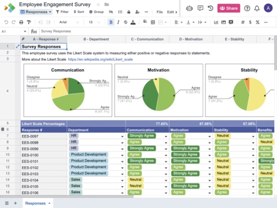Open the notifications bell

tap(257, 8)
